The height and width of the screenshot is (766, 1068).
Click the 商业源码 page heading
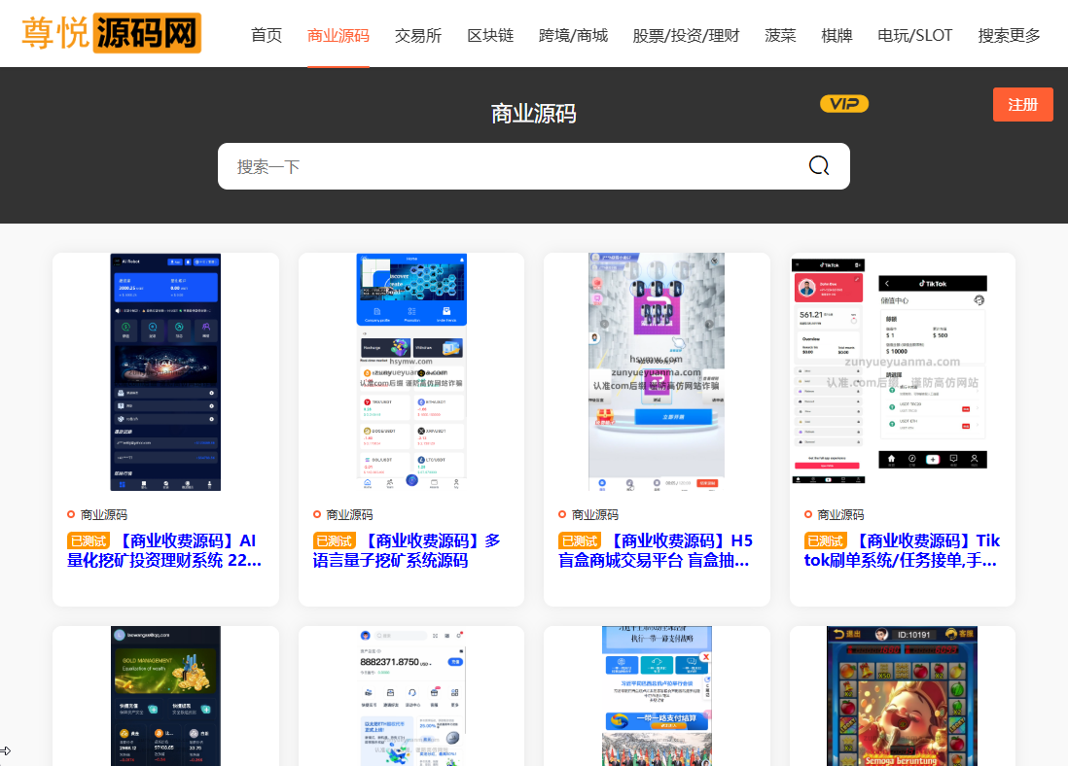click(x=534, y=113)
